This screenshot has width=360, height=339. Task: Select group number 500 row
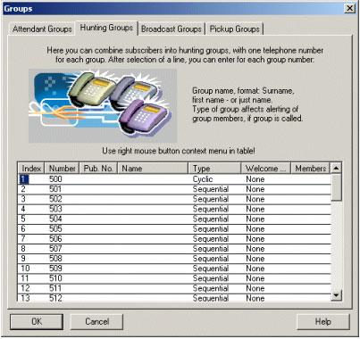[x=175, y=179]
